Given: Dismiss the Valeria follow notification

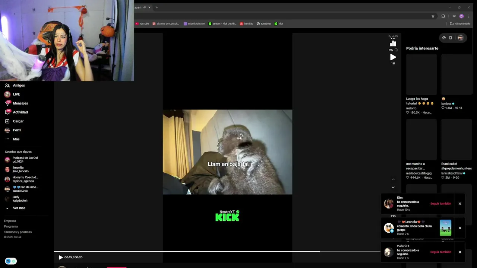Looking at the screenshot, I should pos(460,252).
